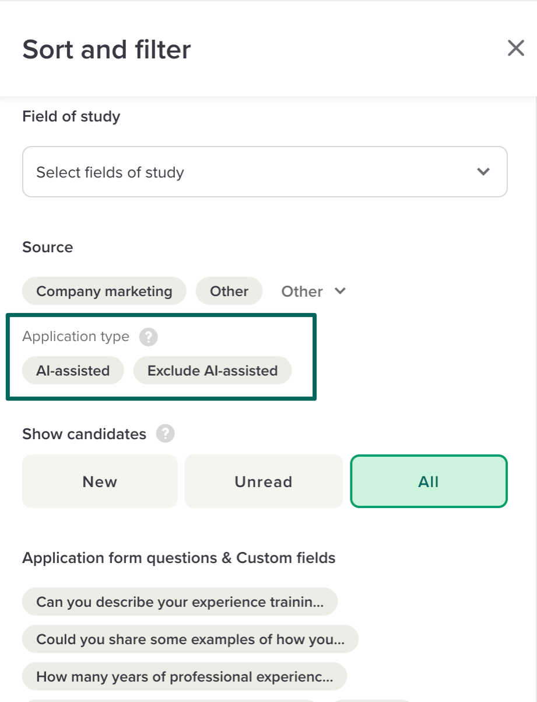Image resolution: width=537 pixels, height=702 pixels.
Task: Select the Exclude AI-assisted filter chip
Action: pyautogui.click(x=212, y=371)
